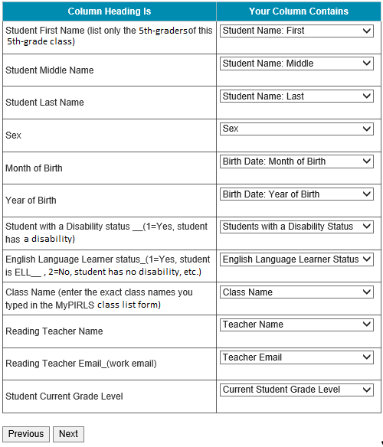Select the Column Heading Is header
Viewport: 383px width, 447px height.
110,11
